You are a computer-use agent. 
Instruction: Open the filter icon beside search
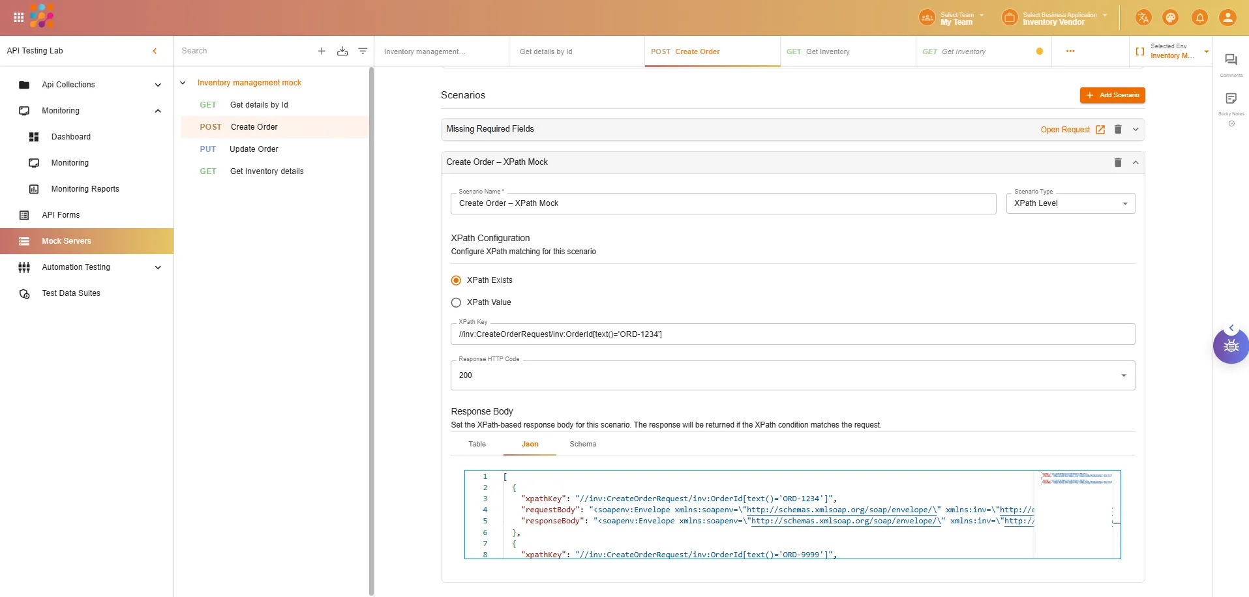pos(363,51)
